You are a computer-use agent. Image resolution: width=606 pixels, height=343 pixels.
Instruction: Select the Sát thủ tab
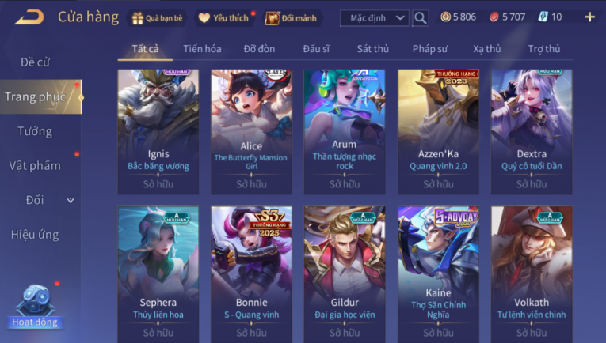[x=372, y=49]
